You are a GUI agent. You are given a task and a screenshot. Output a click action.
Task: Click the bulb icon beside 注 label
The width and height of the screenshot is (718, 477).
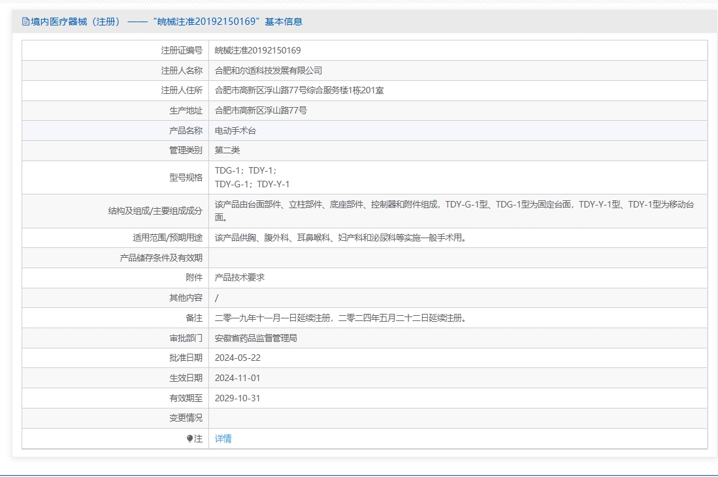[x=189, y=439]
